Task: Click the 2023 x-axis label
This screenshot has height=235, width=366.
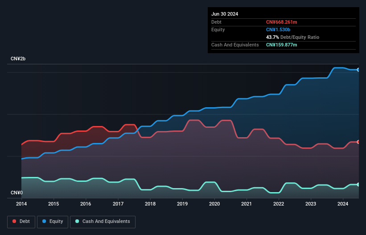Action: click(311, 204)
